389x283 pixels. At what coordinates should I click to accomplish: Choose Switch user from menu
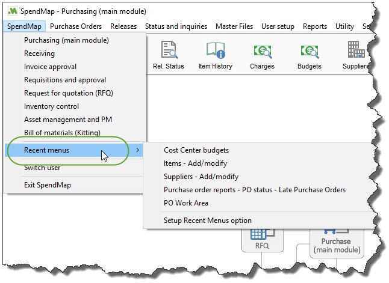75,168
